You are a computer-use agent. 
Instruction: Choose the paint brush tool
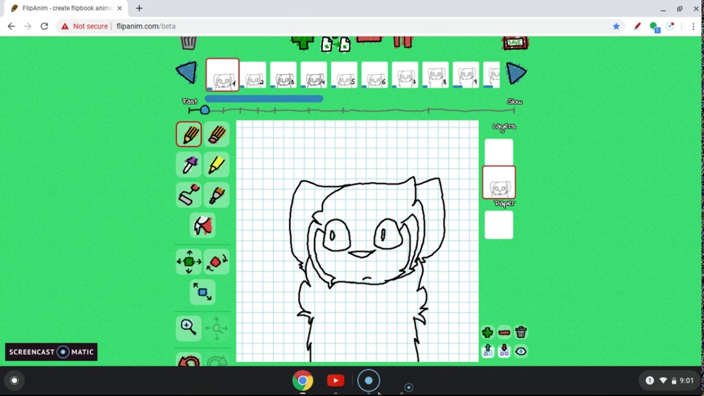coord(217,195)
